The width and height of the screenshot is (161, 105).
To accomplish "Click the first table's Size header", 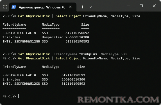I will [85, 24].
